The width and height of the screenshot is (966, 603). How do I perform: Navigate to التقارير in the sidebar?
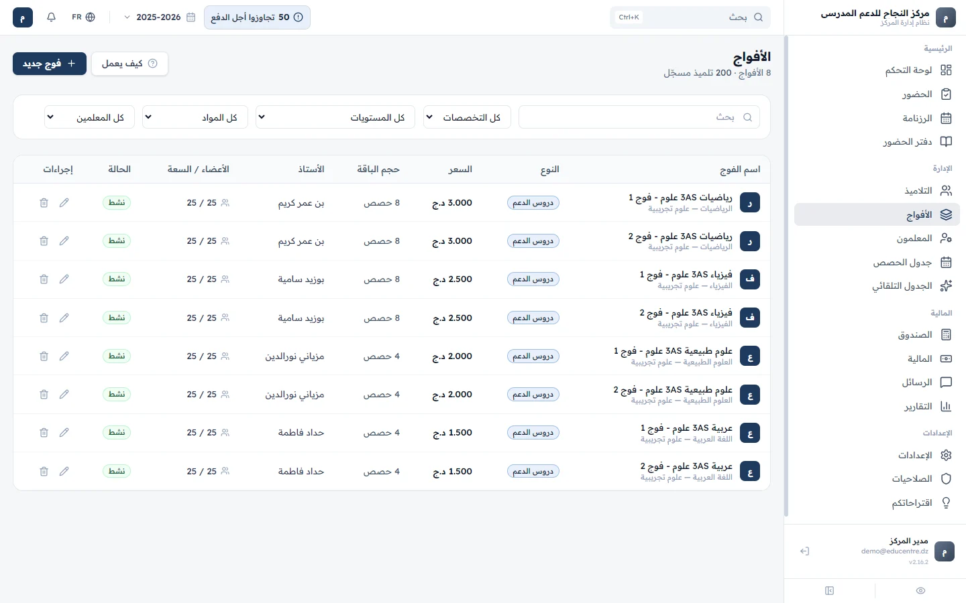coord(875,407)
